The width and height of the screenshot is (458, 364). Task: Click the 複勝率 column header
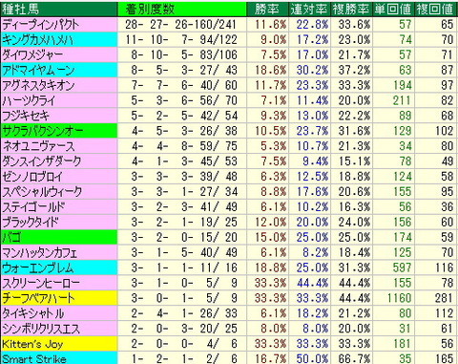[351, 10]
